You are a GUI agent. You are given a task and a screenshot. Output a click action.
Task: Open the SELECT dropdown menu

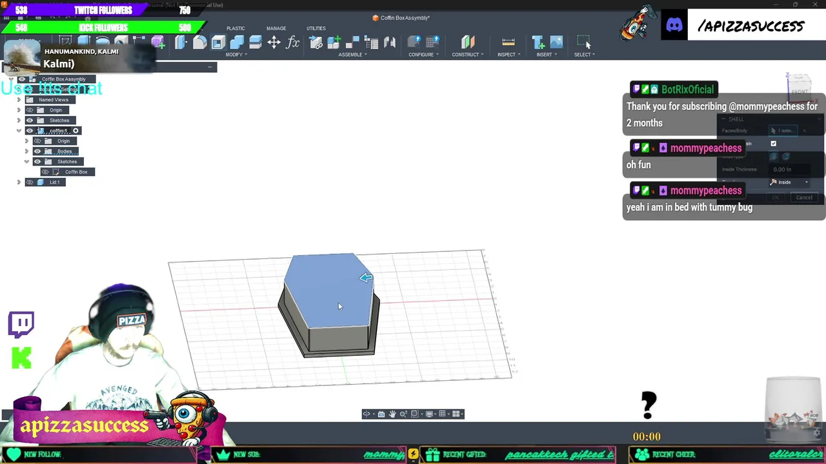tap(584, 55)
